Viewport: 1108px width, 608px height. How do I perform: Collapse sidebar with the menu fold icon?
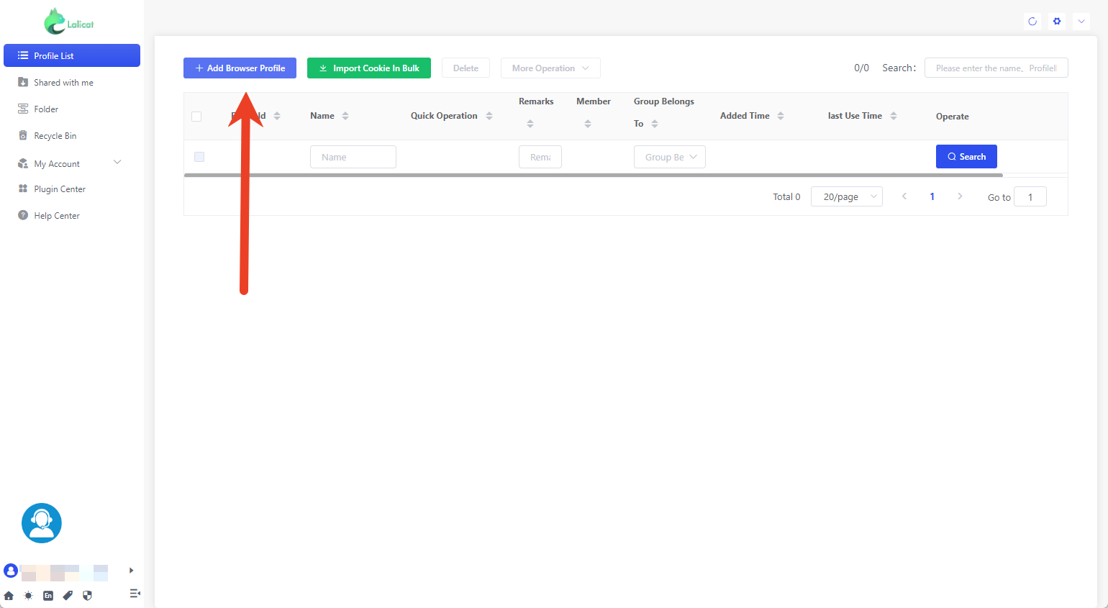coord(135,594)
